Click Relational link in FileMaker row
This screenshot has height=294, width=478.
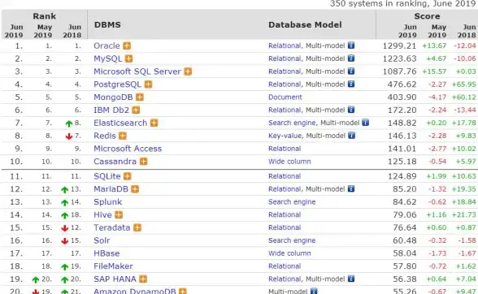coord(285,266)
